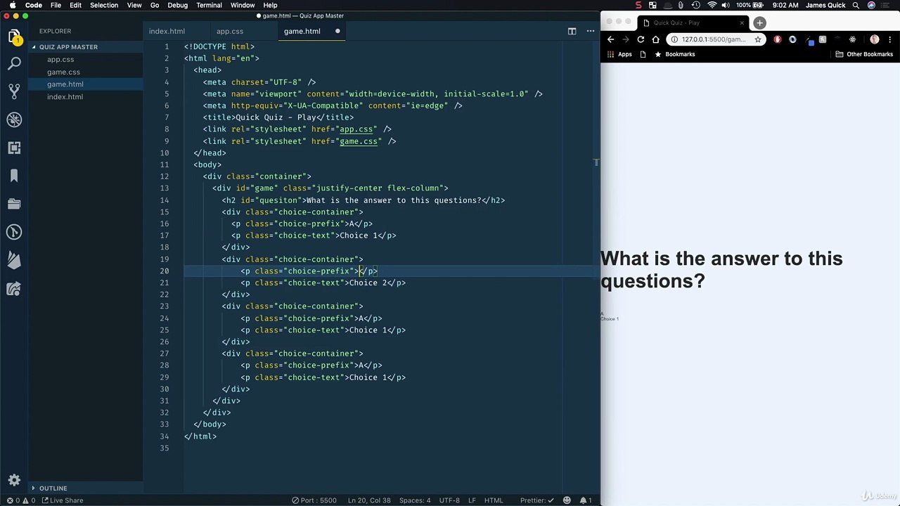Click the unsaved dot on game.html tab
The image size is (900, 506).
click(x=337, y=31)
